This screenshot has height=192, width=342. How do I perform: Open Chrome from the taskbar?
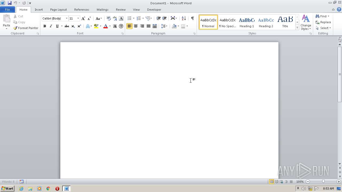[x=48, y=189]
